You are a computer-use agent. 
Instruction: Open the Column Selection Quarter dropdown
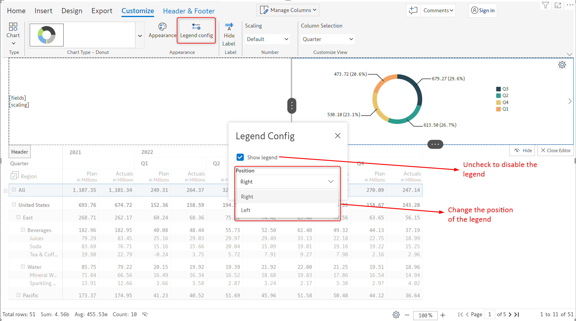pos(327,39)
